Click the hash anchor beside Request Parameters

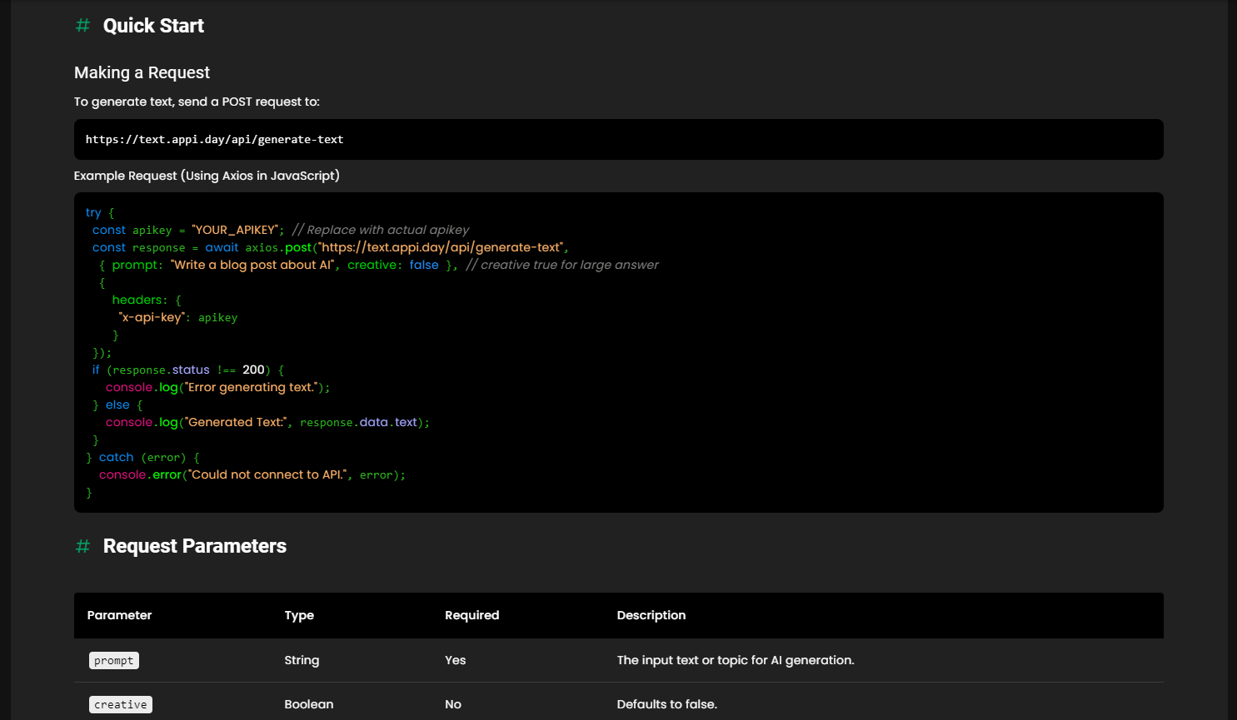click(82, 546)
